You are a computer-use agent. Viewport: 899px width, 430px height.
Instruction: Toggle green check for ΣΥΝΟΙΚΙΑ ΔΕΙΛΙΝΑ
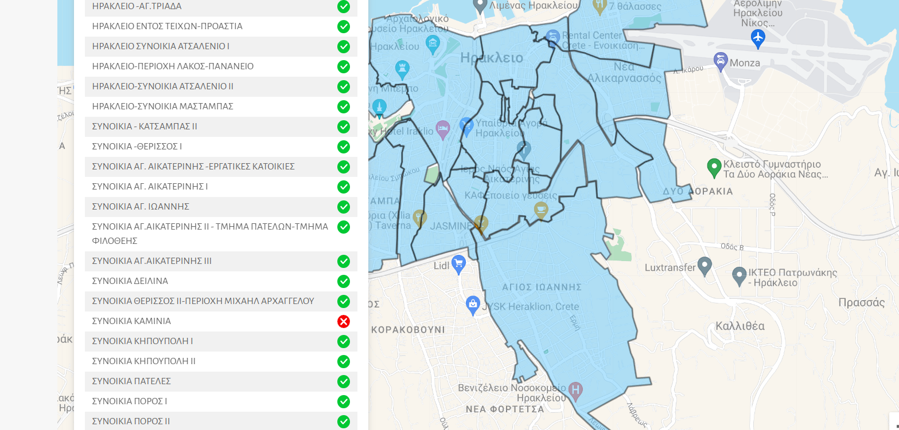point(344,281)
